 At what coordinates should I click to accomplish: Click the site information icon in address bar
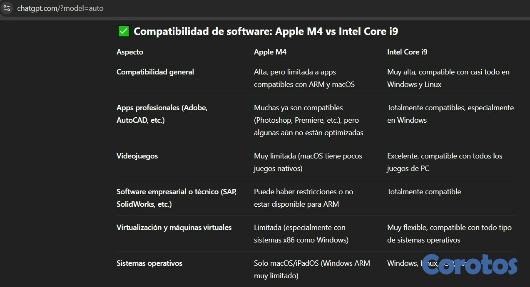tap(6, 8)
